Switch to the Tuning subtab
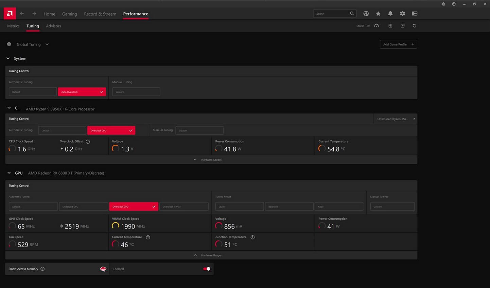 [33, 26]
